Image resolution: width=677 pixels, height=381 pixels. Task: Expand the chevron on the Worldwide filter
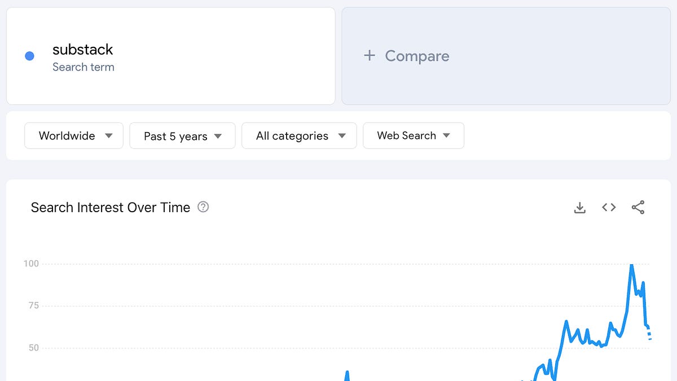pyautogui.click(x=109, y=135)
